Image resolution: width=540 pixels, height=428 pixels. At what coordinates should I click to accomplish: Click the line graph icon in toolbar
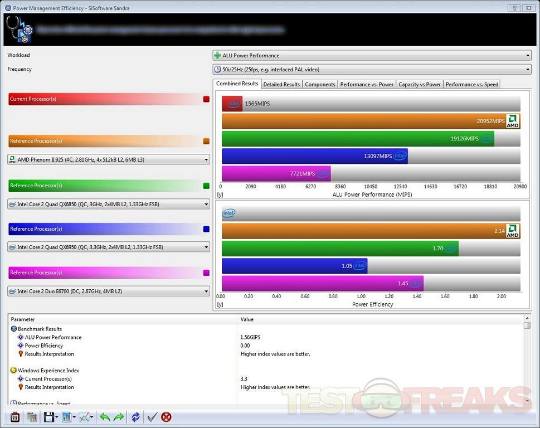84,417
